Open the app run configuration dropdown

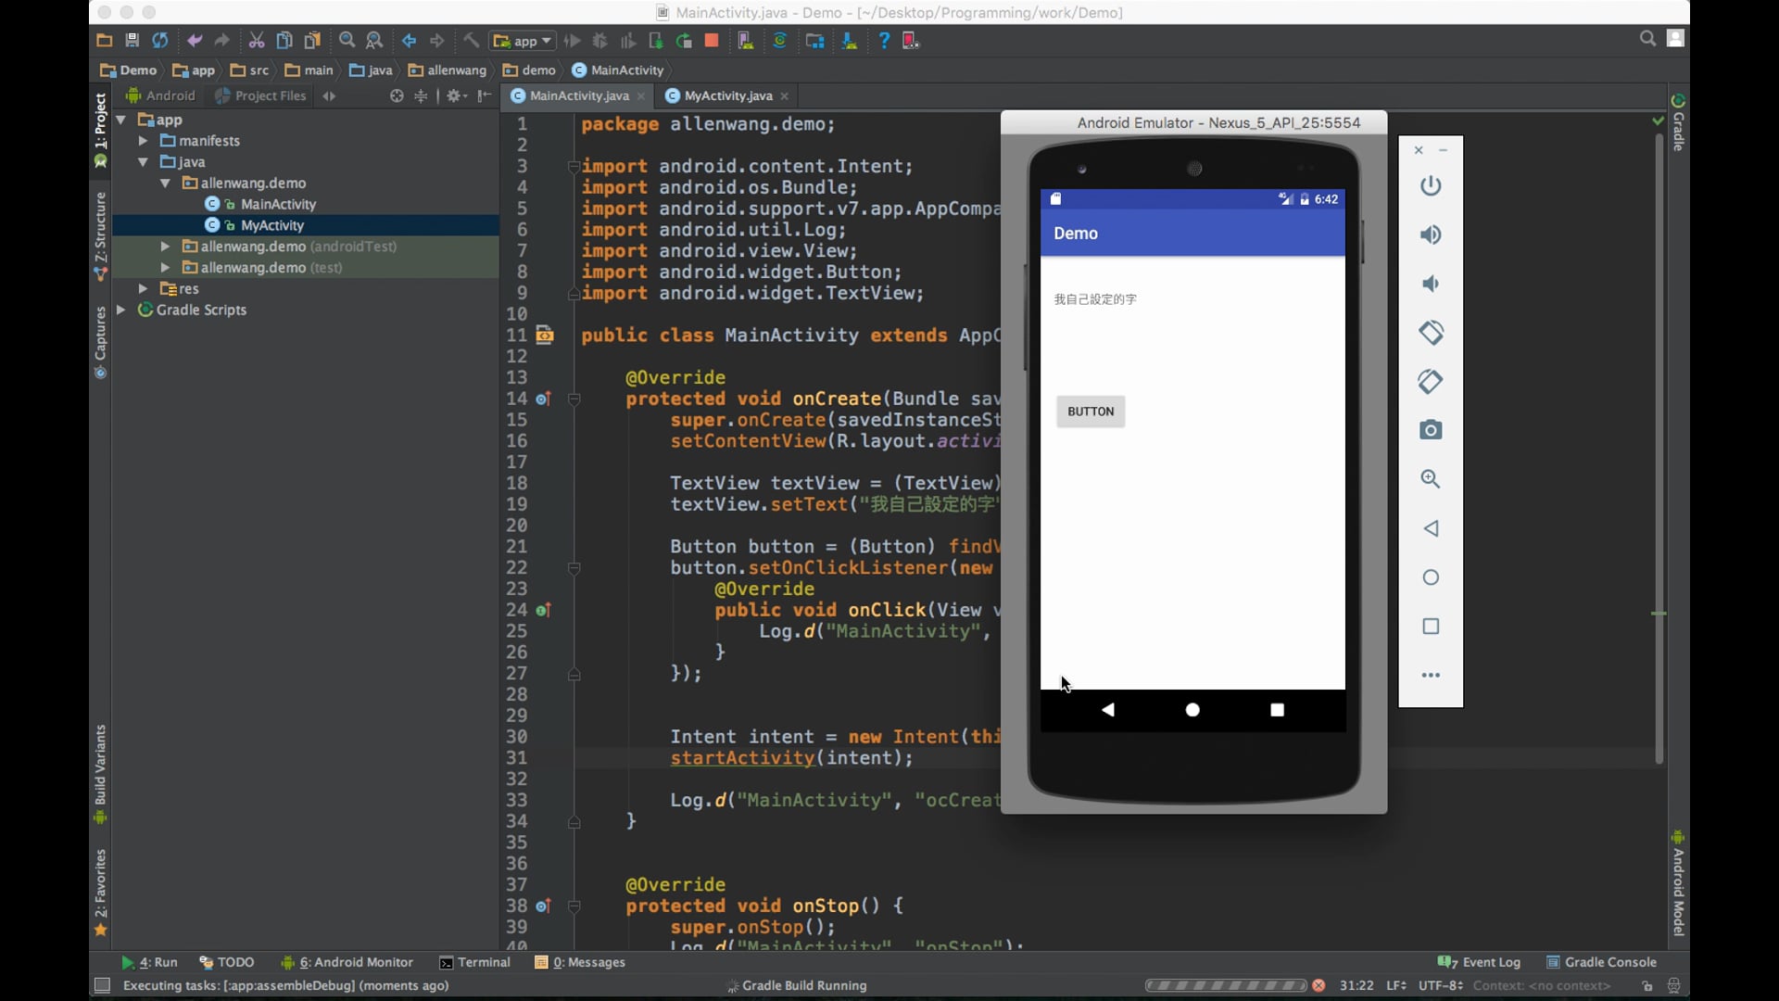[x=524, y=41]
